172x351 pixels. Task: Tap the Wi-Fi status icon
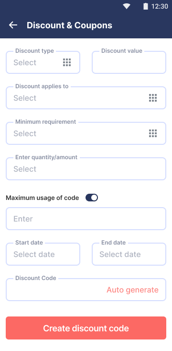click(127, 6)
